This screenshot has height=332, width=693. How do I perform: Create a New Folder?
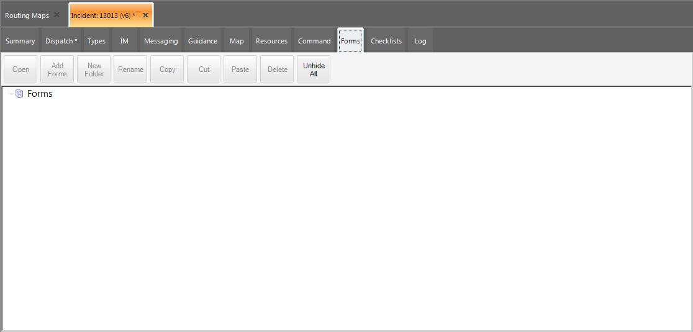coord(94,69)
